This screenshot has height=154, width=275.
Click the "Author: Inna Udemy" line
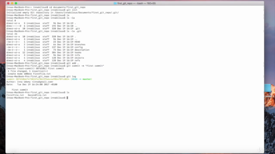coord(30,82)
